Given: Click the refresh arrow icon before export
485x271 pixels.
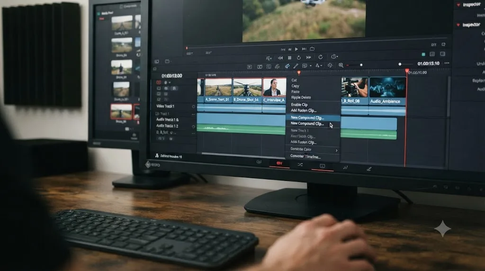Looking at the screenshot, I should pos(321,57).
